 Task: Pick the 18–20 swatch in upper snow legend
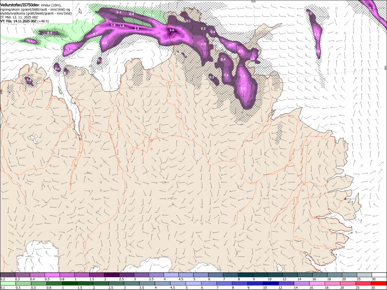pos(334,275)
